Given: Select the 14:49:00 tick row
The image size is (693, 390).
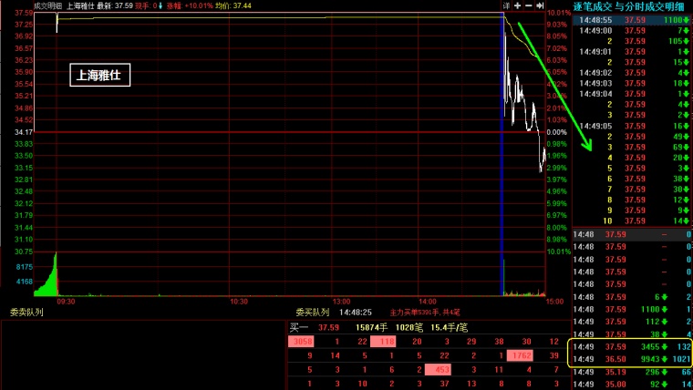Looking at the screenshot, I should [x=633, y=31].
